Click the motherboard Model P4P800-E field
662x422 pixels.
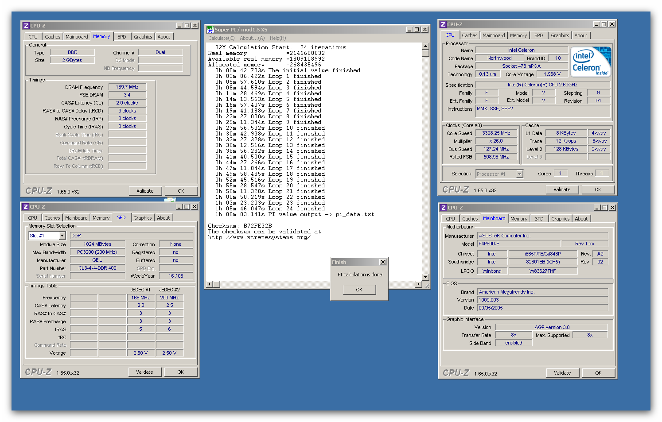518,244
